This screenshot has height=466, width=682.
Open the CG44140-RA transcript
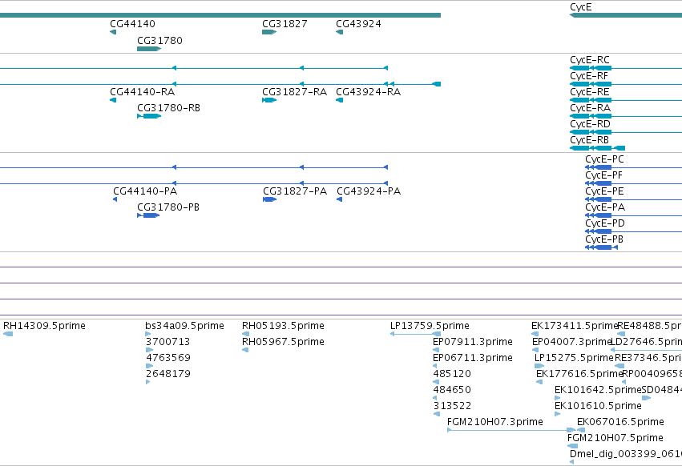(x=113, y=100)
